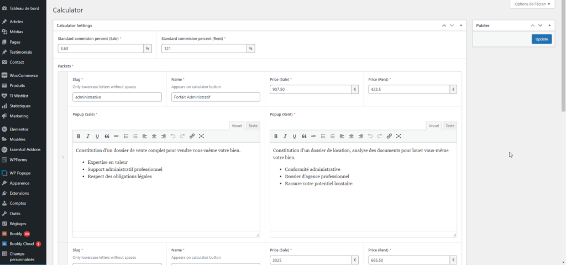
Task: Insert link in Popup (Rent) editor
Action: tap(389, 136)
